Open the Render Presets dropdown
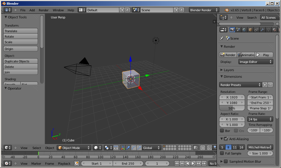The image size is (281, 168). pos(241,85)
